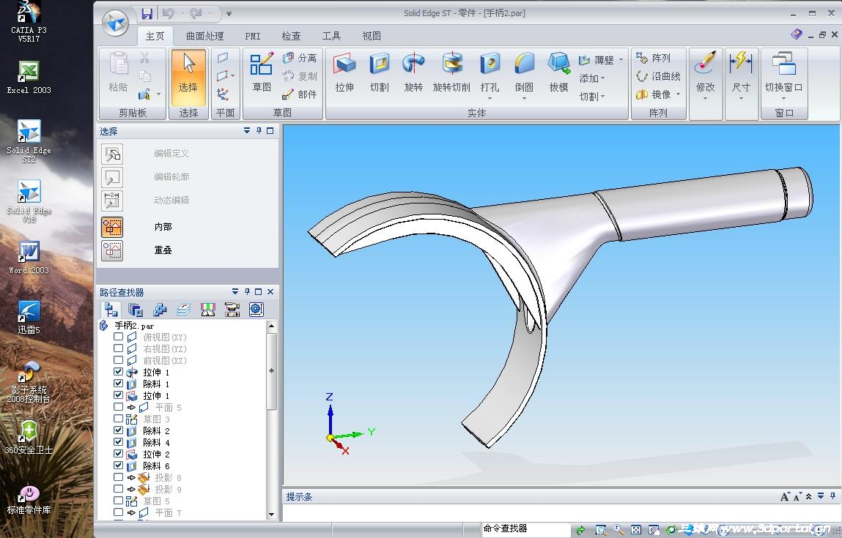This screenshot has width=842, height=538.
Task: Uncheck the 除料 1 feature checkbox
Action: coord(118,383)
